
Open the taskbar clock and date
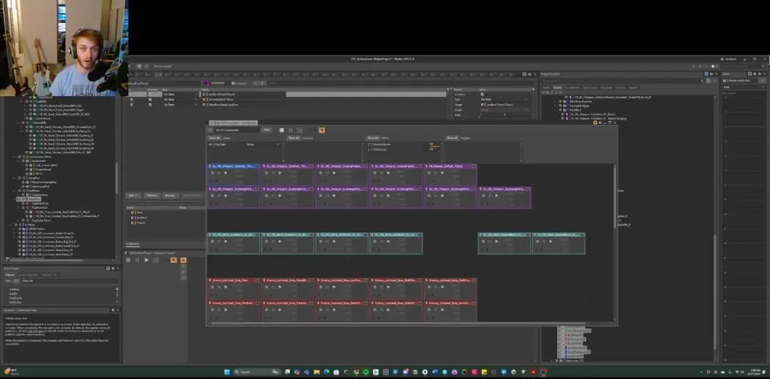(x=755, y=372)
